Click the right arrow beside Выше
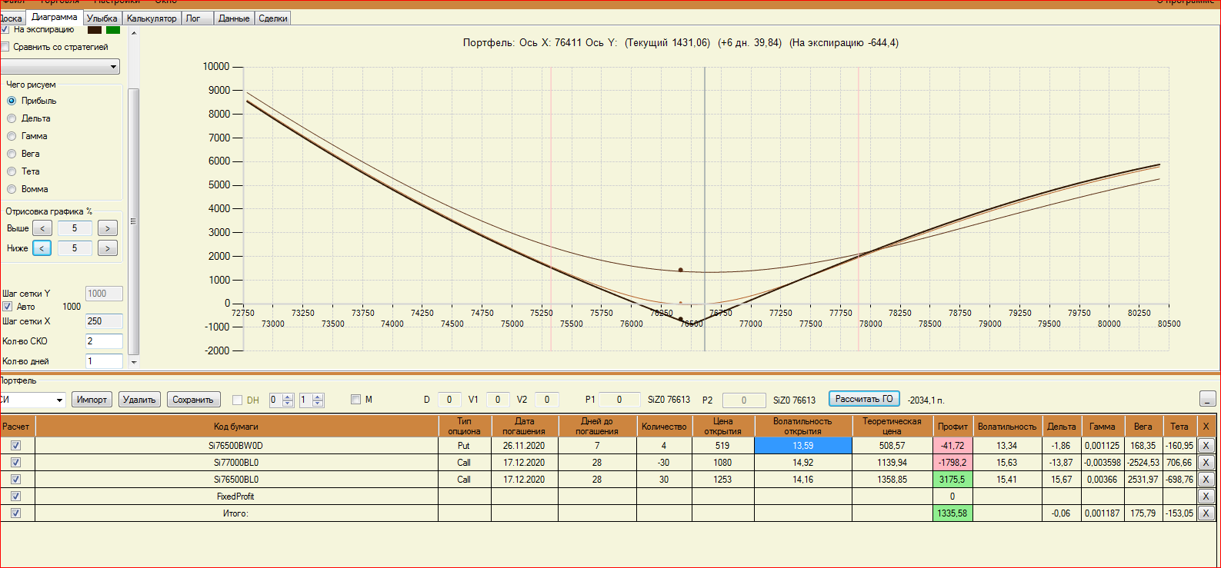This screenshot has width=1221, height=568. 108,228
